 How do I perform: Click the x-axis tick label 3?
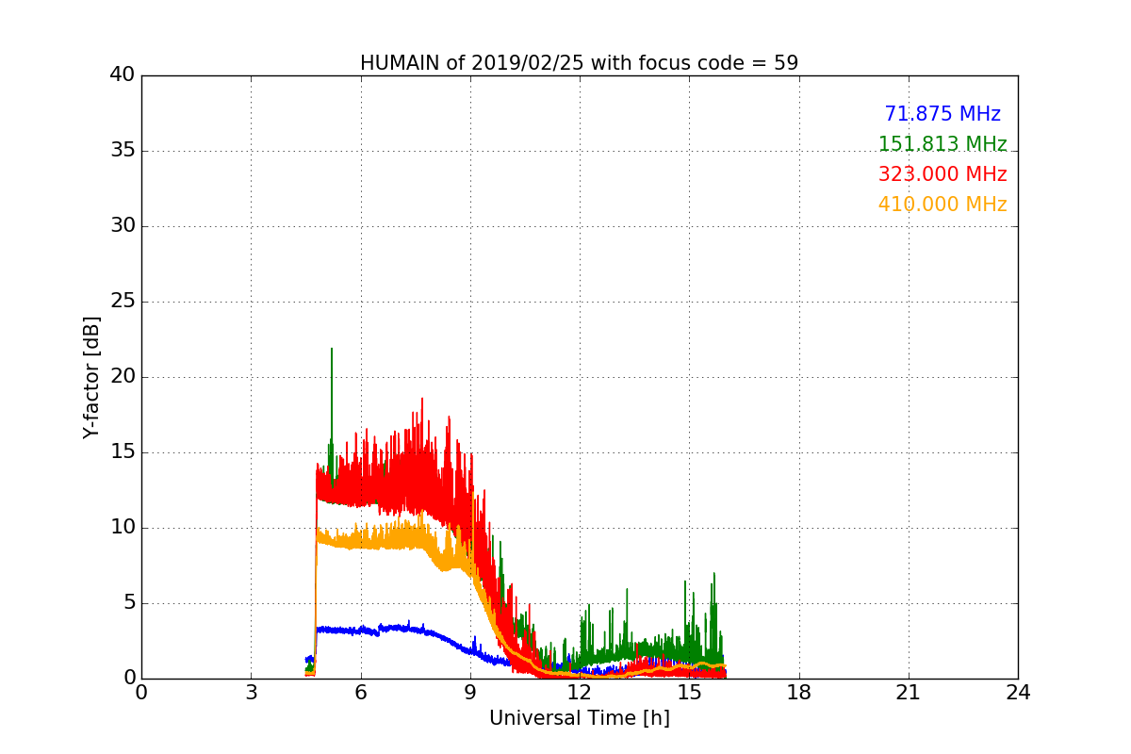[x=251, y=693]
